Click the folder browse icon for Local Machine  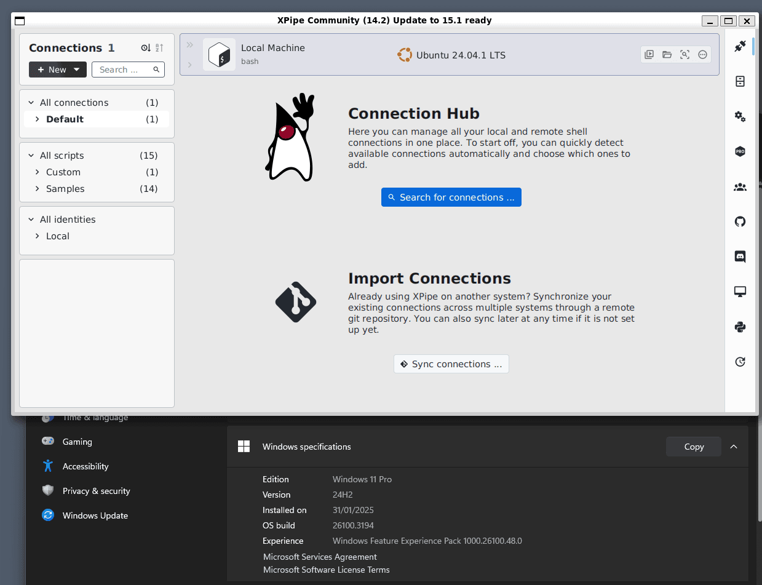coord(667,55)
